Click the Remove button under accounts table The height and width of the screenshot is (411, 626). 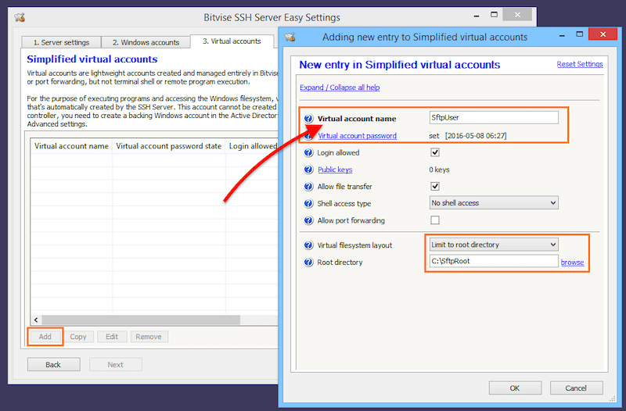[149, 337]
